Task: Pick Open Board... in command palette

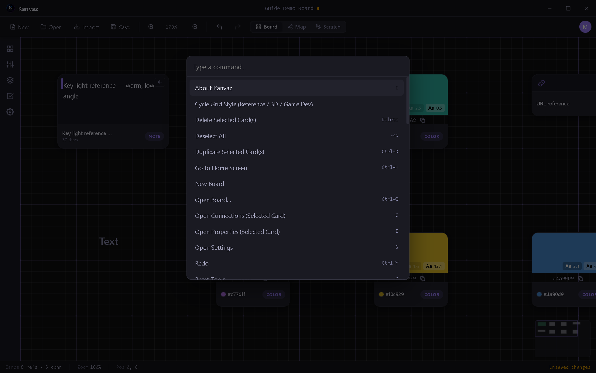Action: click(296, 200)
